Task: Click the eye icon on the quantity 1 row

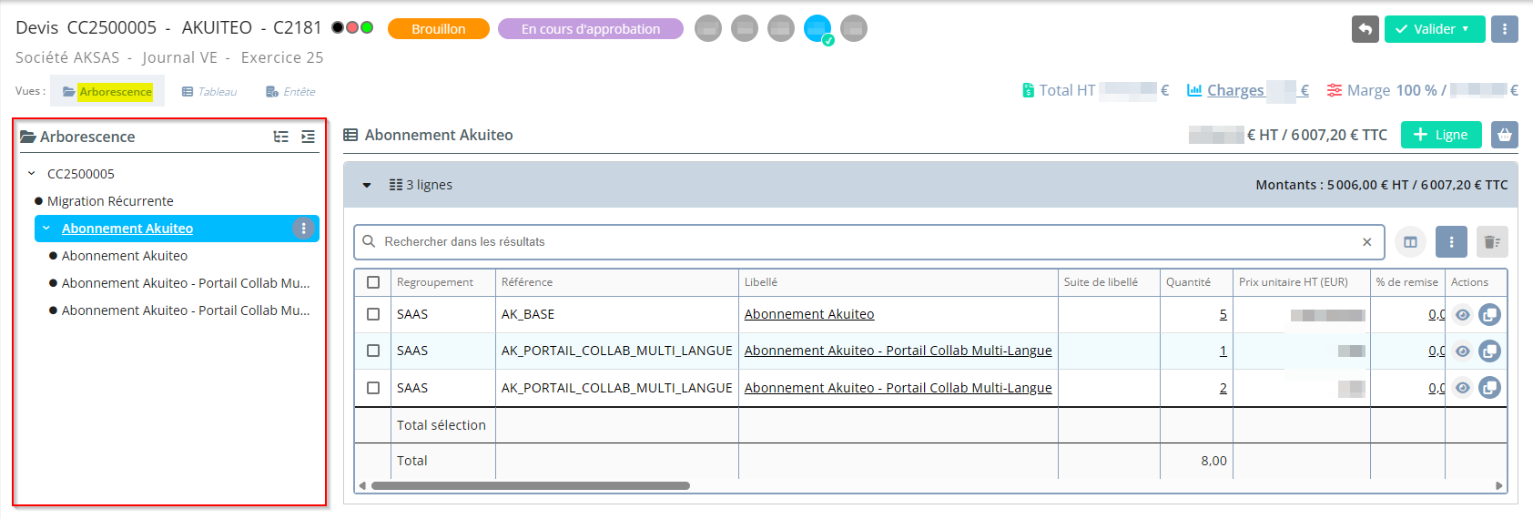Action: (1462, 351)
